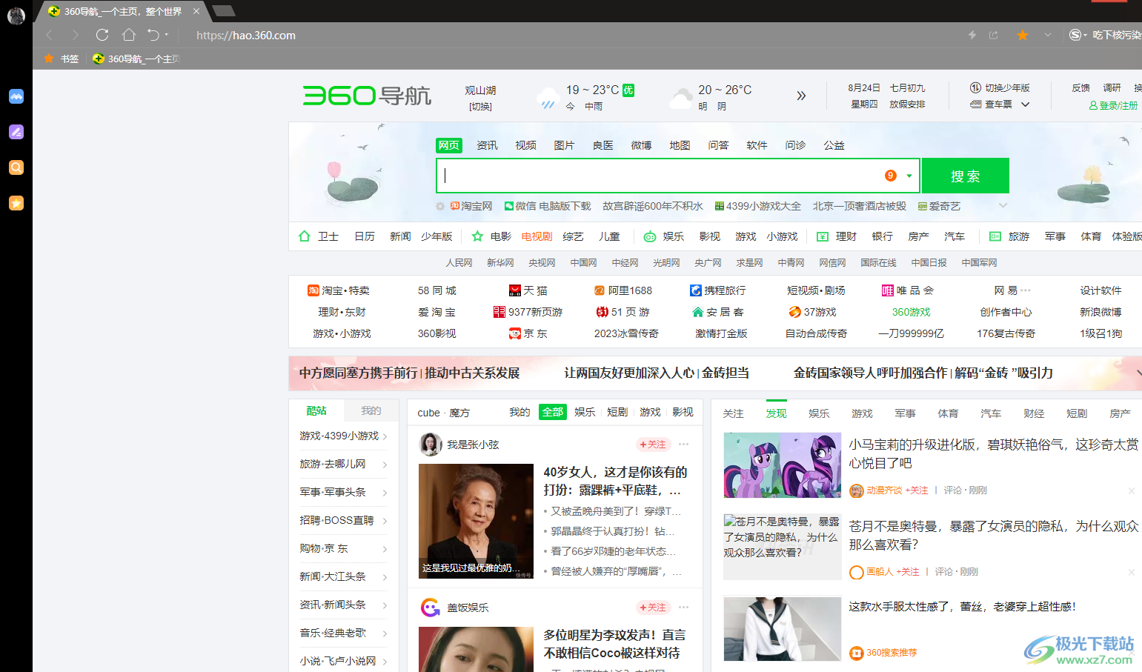Select the 视频 search tab
Viewport: 1142px width, 672px height.
click(x=525, y=145)
